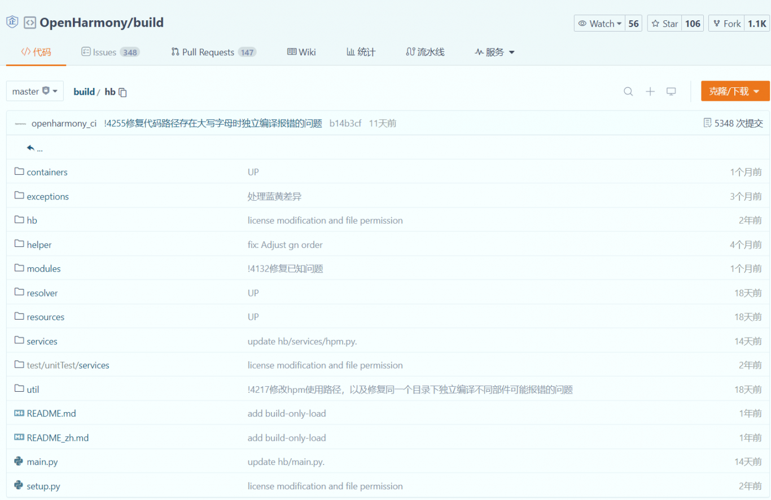This screenshot has width=771, height=500.
Task: Click the Star button
Action: point(665,24)
